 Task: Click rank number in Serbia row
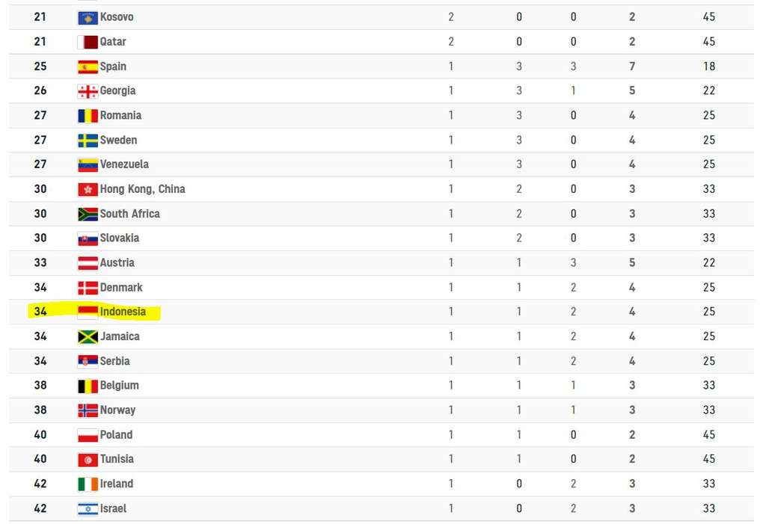[40, 361]
